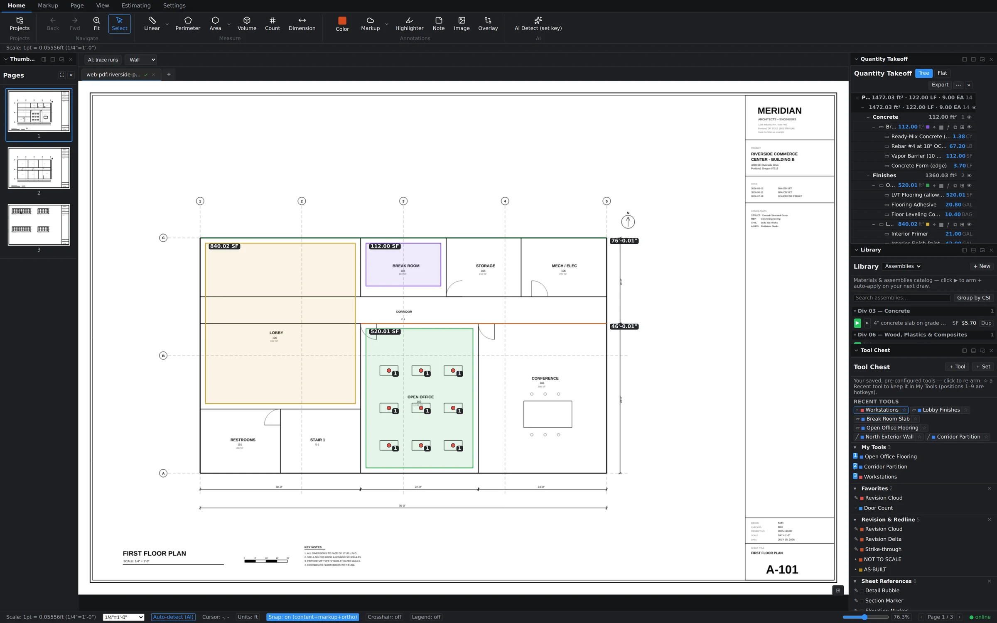Open the Assemblies library dropdown
The image size is (997, 623).
point(902,266)
